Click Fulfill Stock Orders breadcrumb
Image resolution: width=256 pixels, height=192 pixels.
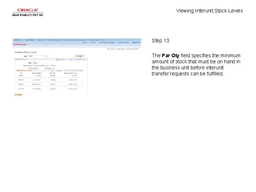pyautogui.click(x=54, y=40)
